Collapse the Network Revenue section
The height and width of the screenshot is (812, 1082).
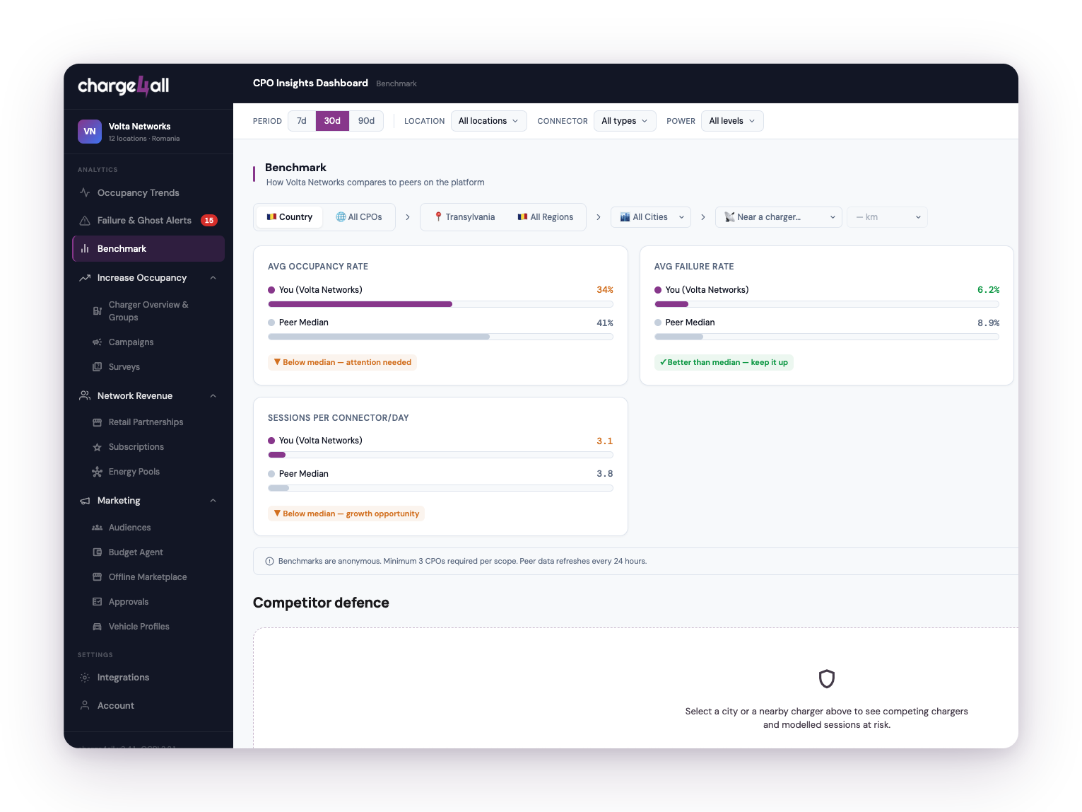[x=213, y=396]
